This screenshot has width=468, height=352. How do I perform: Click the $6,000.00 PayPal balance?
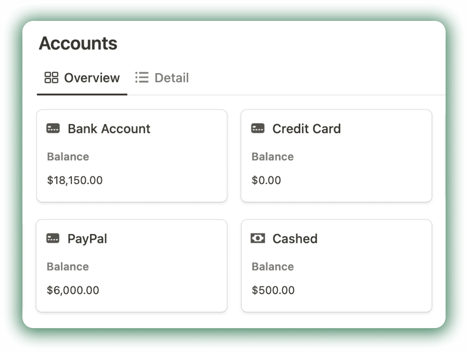point(73,290)
